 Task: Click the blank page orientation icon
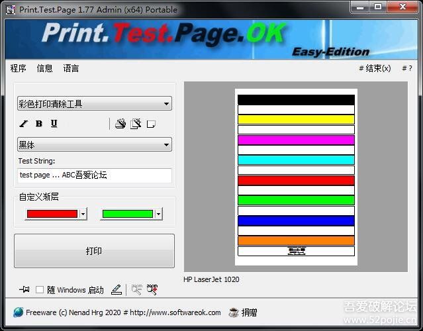click(151, 124)
